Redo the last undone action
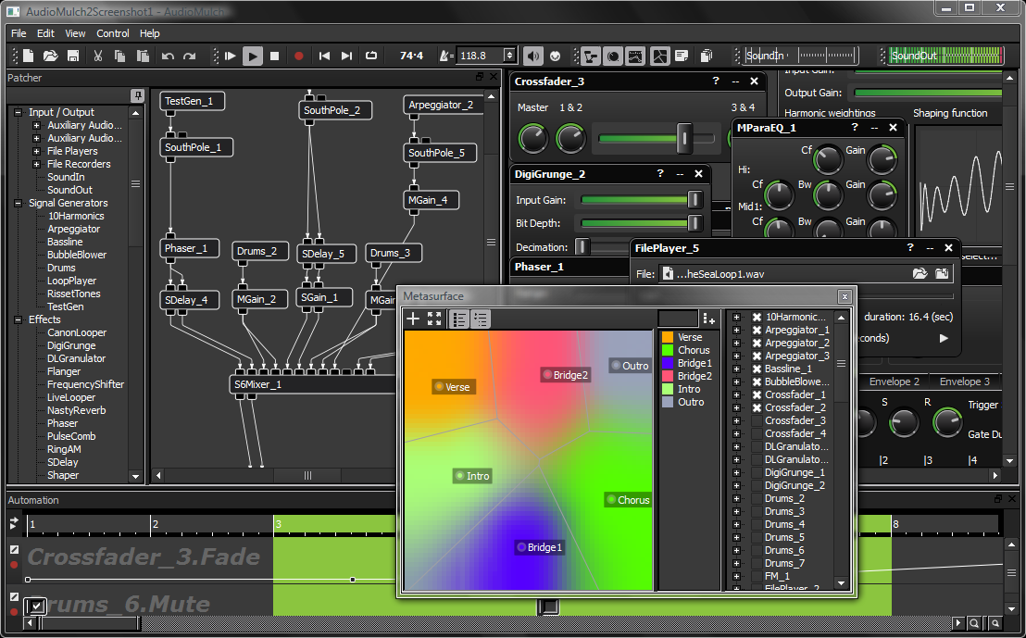The height and width of the screenshot is (638, 1026). coord(190,56)
